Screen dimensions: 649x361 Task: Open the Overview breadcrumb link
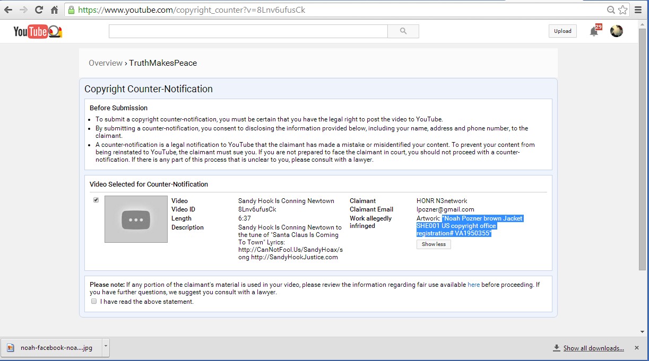pyautogui.click(x=106, y=63)
